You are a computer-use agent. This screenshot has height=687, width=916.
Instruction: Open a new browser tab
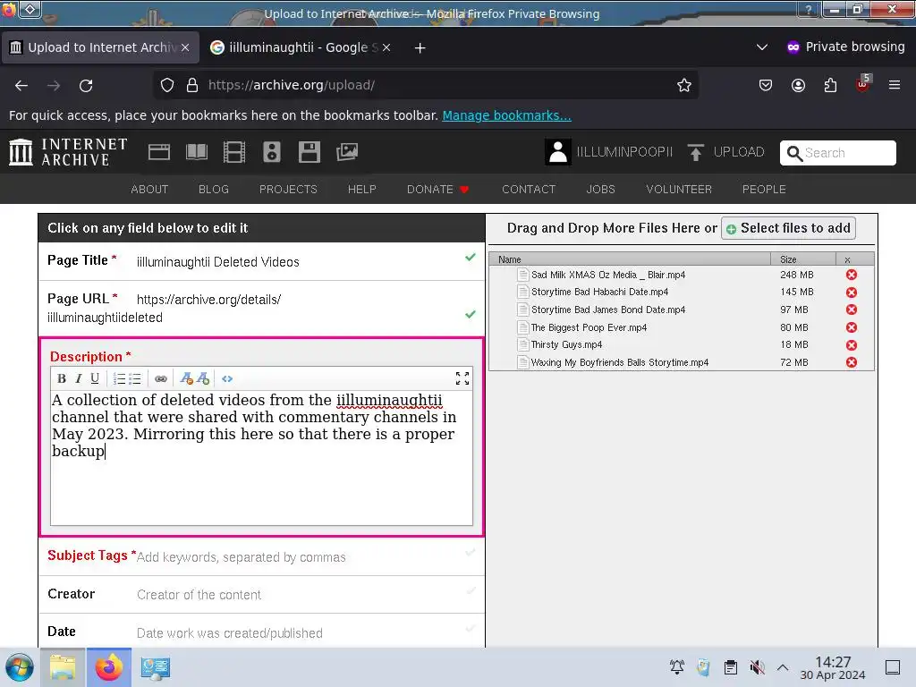[420, 48]
